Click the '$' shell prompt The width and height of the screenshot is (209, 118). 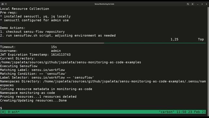pyautogui.click(x=1, y=108)
